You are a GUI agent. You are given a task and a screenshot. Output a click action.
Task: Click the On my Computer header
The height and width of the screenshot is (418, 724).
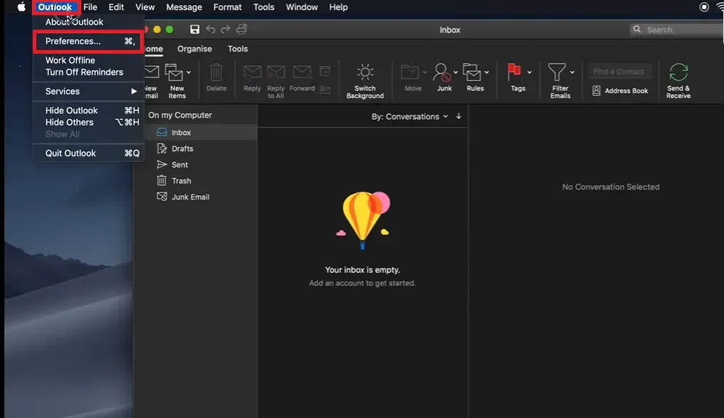179,115
